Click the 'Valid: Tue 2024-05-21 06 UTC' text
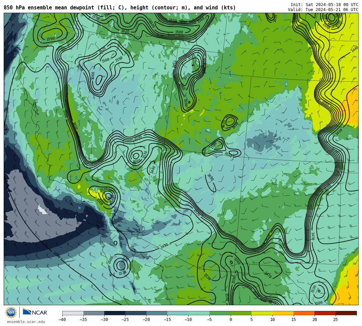 pyautogui.click(x=323, y=10)
